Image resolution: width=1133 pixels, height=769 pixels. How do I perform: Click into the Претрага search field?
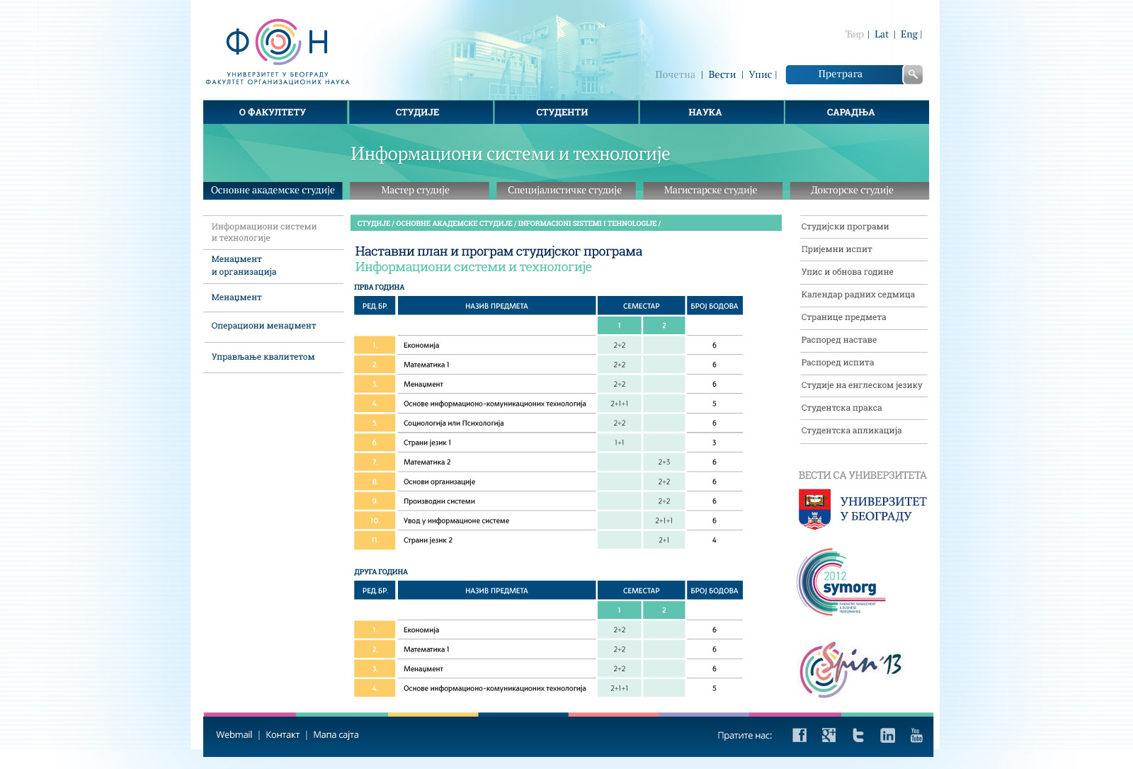tap(843, 74)
